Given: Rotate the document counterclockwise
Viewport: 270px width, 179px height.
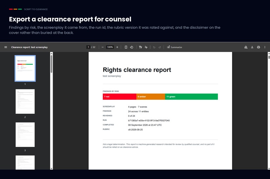Looking at the screenshot, I should point(132,47).
